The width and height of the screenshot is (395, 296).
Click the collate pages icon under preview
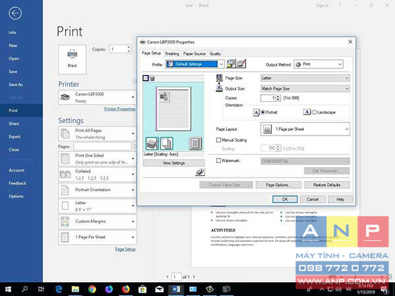167,143
